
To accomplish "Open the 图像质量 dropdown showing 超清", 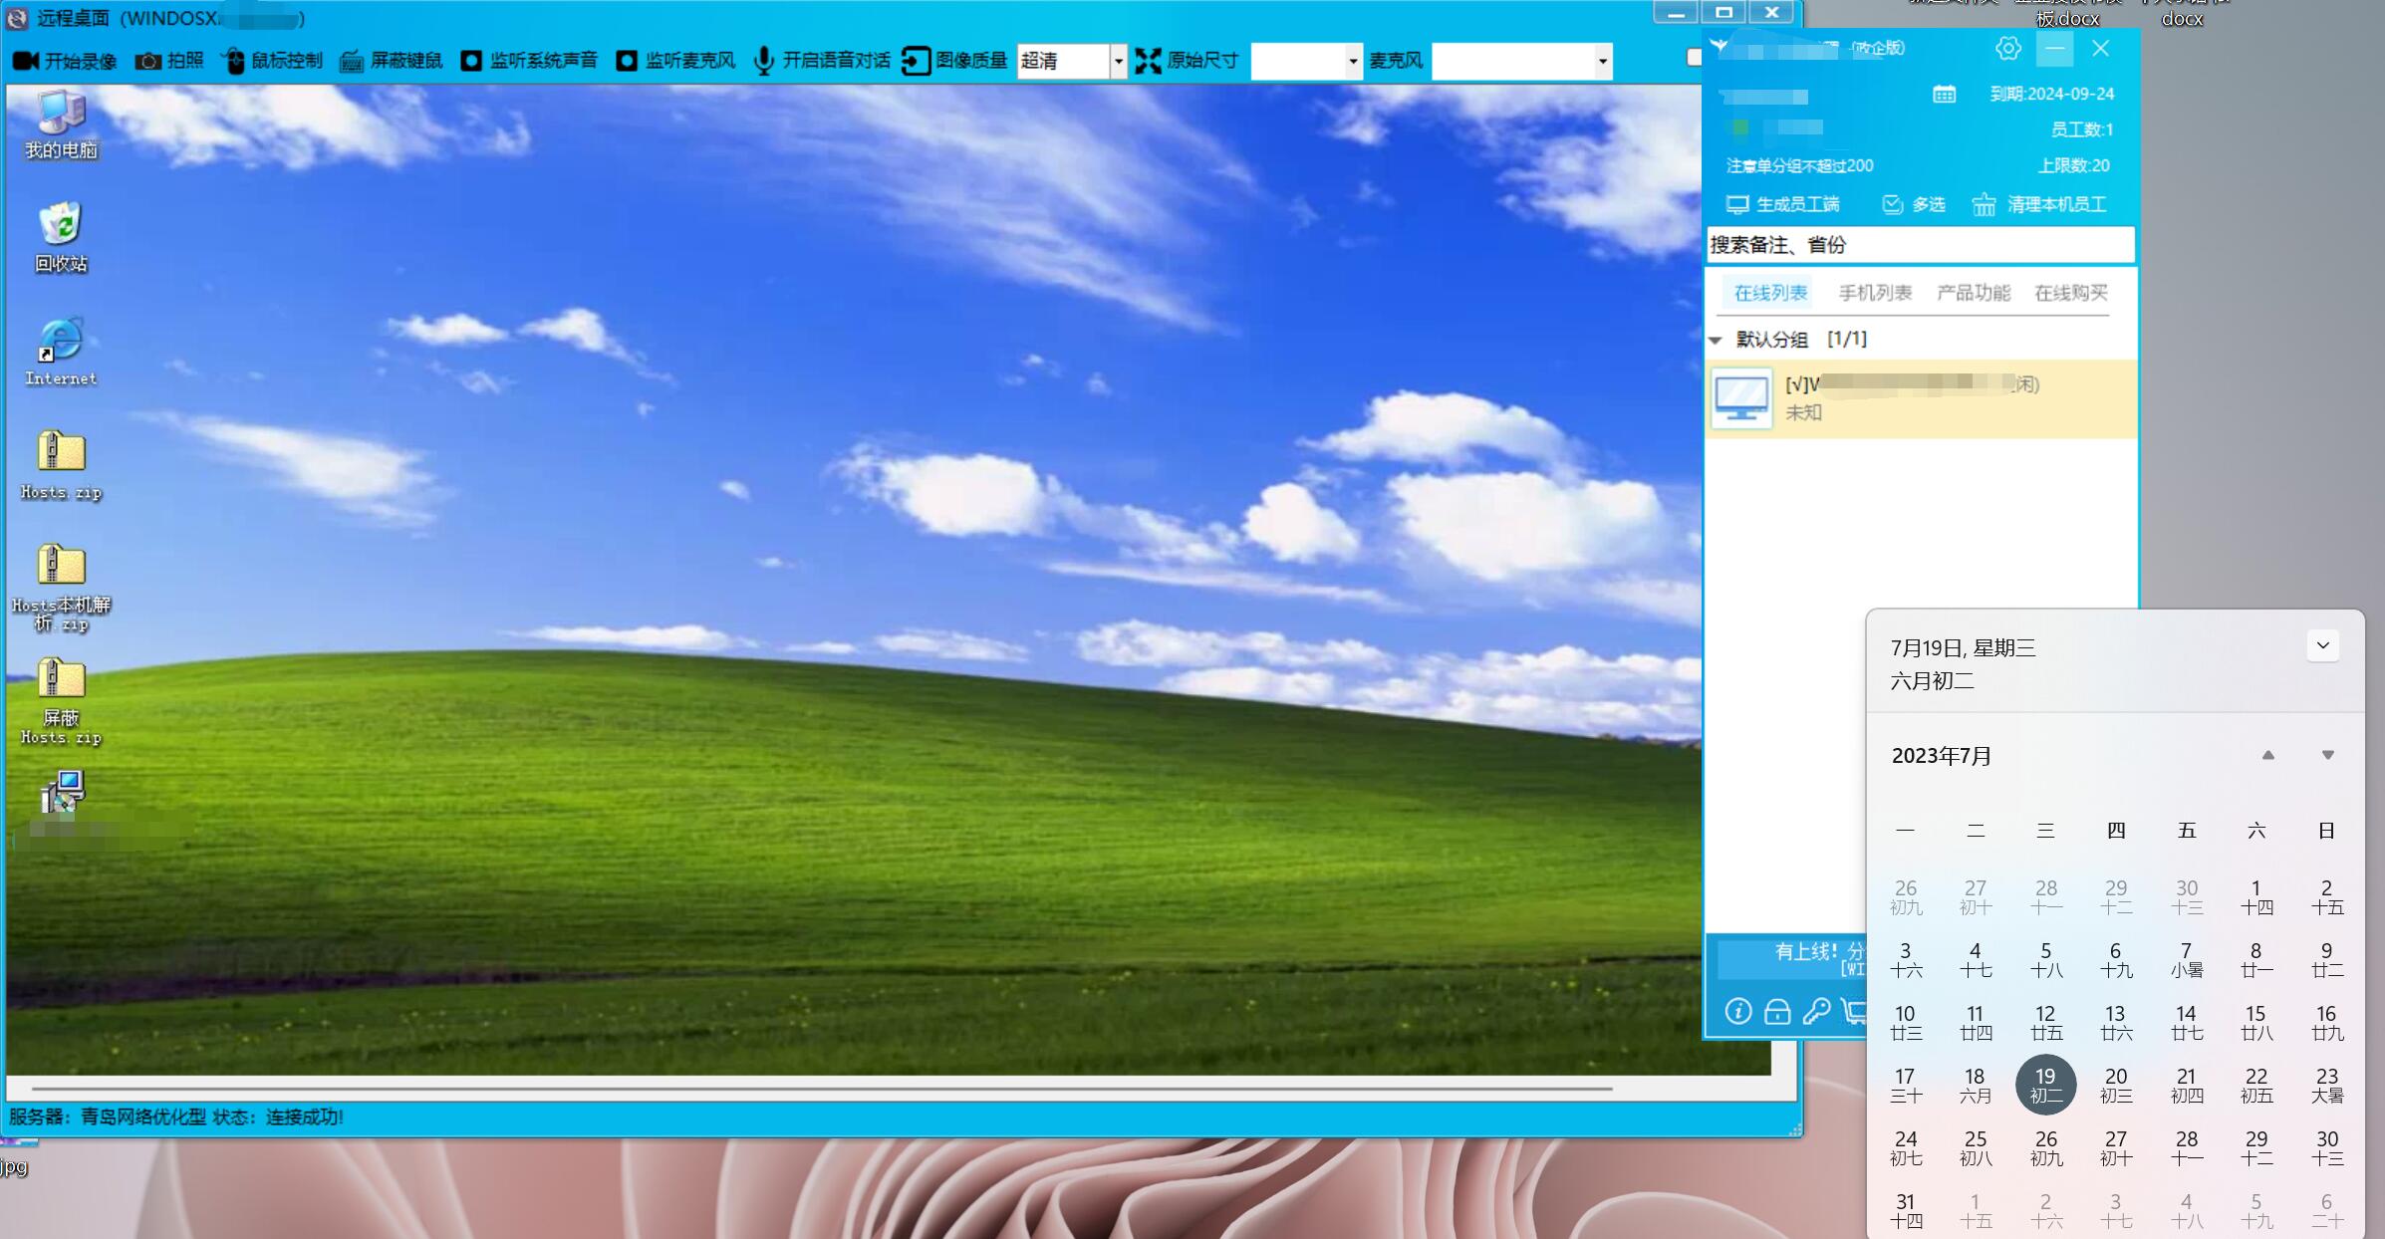I will pos(1118,62).
